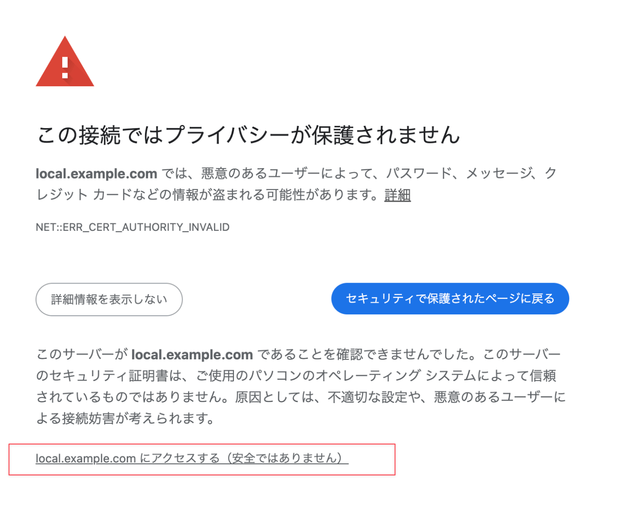Screen dimensions: 636x507
Task: Click the red warning triangle icon
Action: tap(65, 61)
